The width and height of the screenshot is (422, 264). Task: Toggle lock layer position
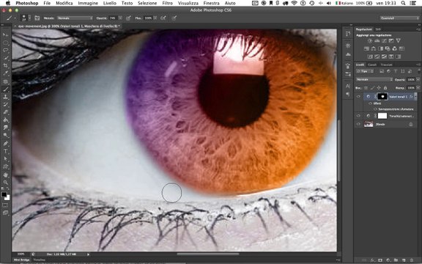pyautogui.click(x=379, y=88)
